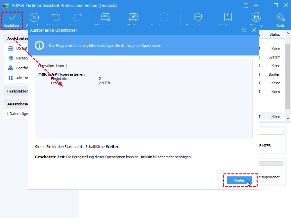The width and height of the screenshot is (291, 218).
Task: Maximize the AOMEI Partition Assistant window
Action: pyautogui.click(x=276, y=5)
